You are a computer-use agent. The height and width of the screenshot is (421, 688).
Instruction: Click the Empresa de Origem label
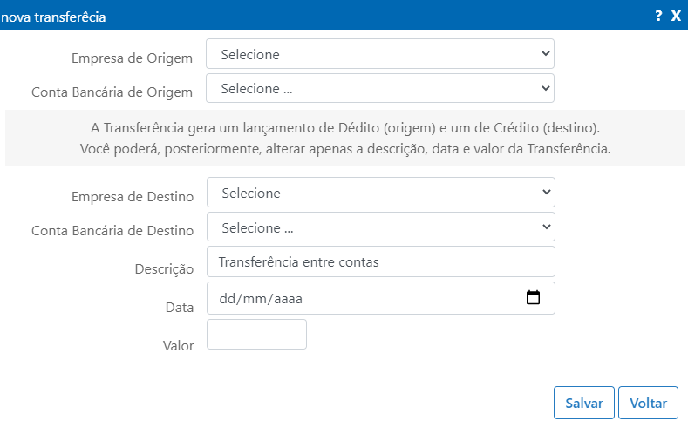pyautogui.click(x=132, y=58)
